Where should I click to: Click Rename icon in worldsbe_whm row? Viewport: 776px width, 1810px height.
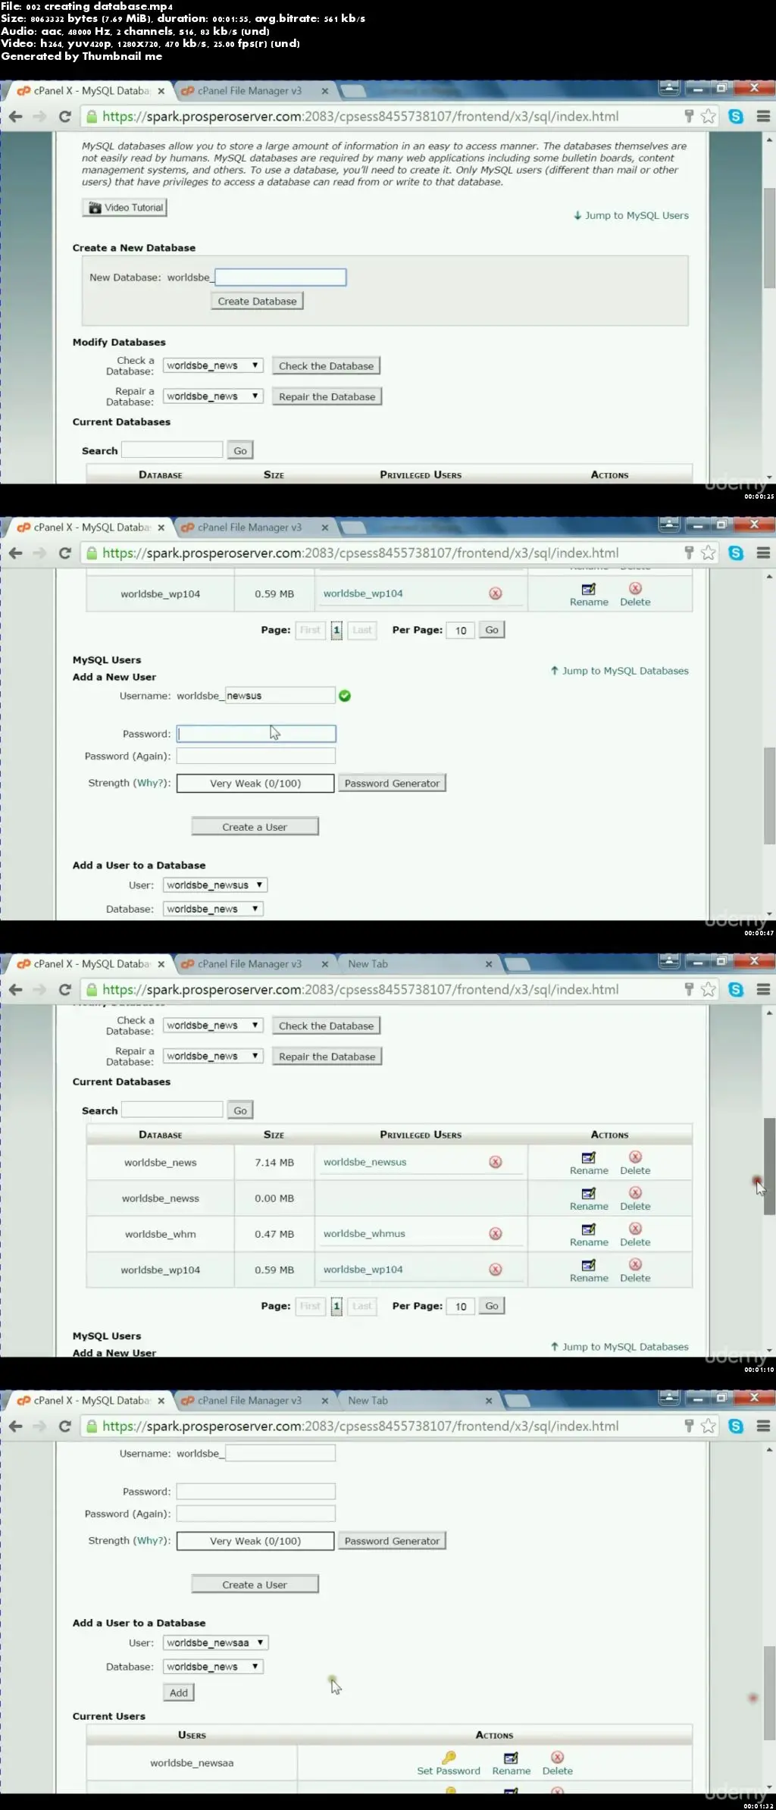(x=588, y=1229)
